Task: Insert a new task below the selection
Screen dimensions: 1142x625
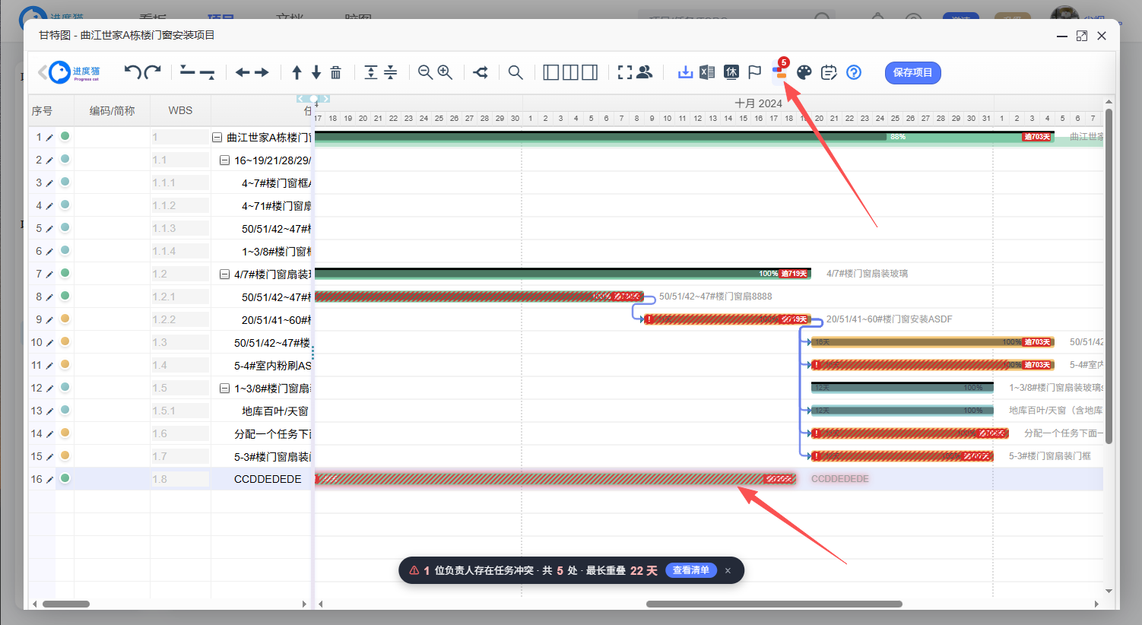Action: (207, 73)
